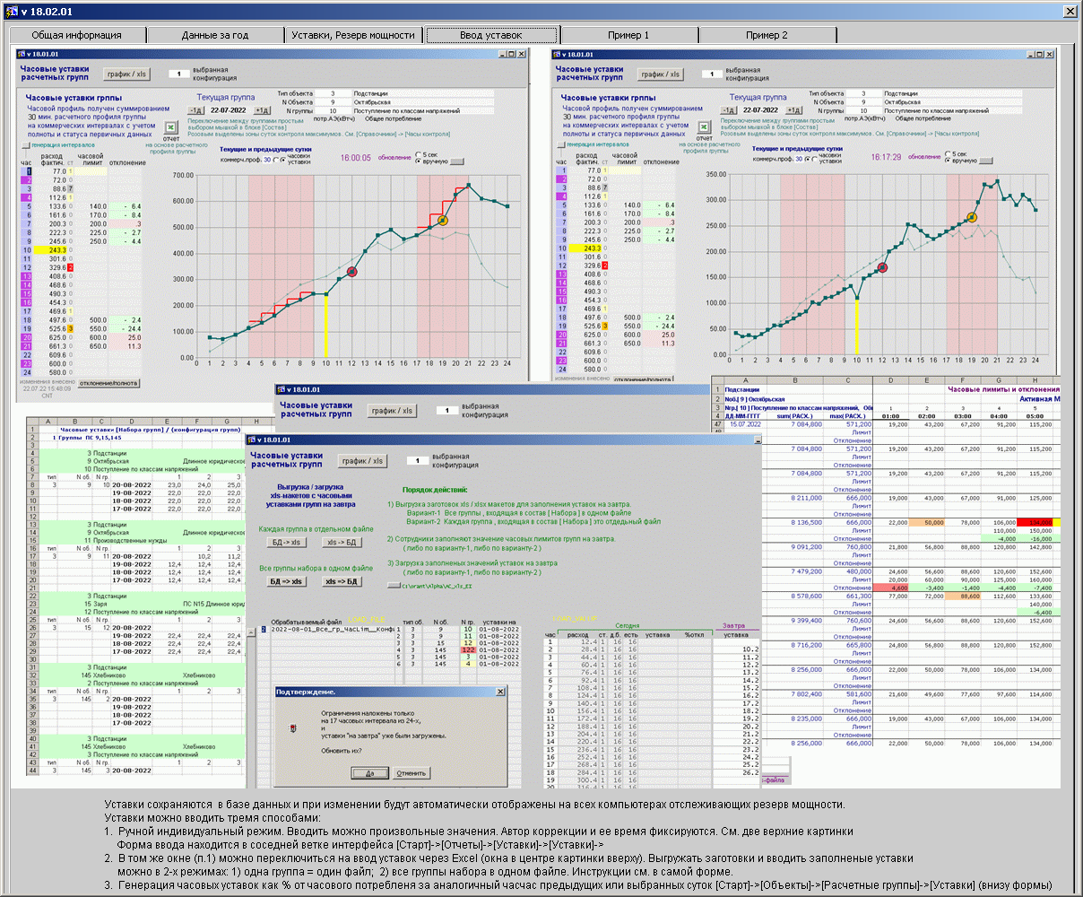1083x897 pixels.
Task: Click the warning icon in the Подтверждение dialog
Action: 295,729
